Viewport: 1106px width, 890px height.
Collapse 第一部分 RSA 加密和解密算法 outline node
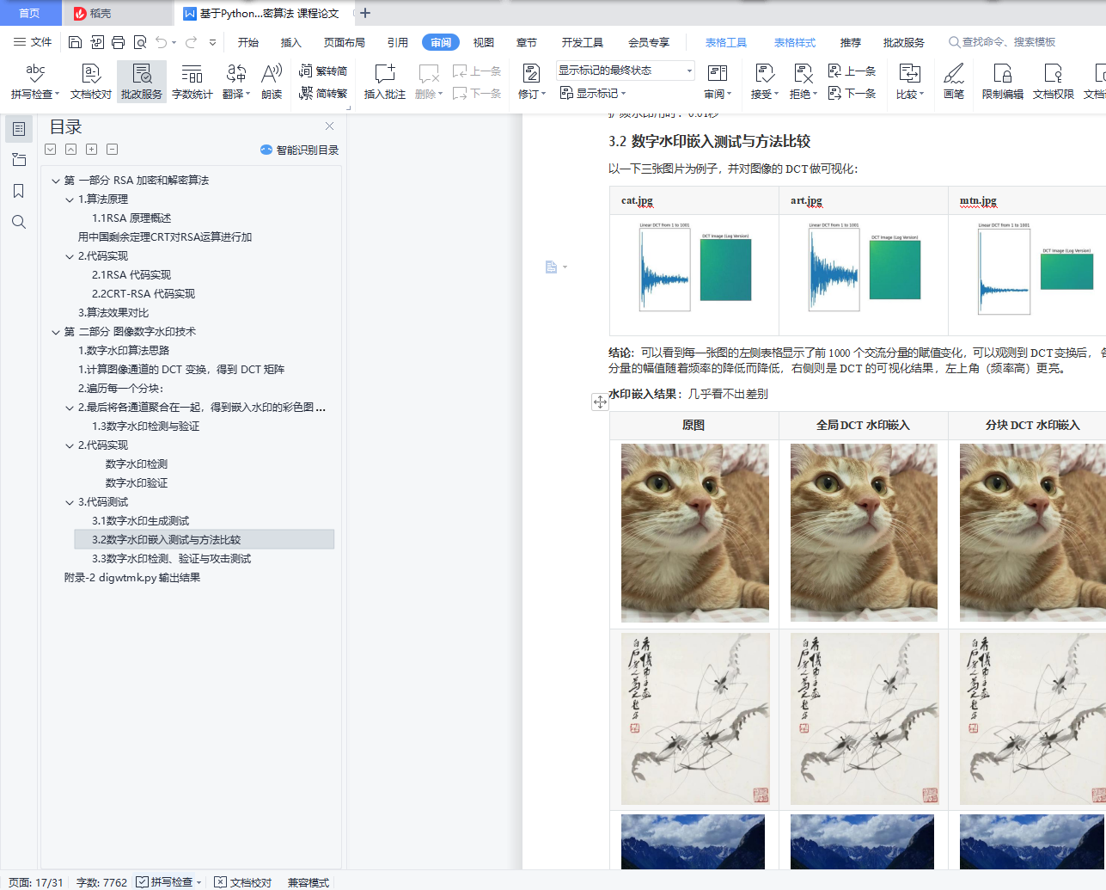tap(56, 181)
